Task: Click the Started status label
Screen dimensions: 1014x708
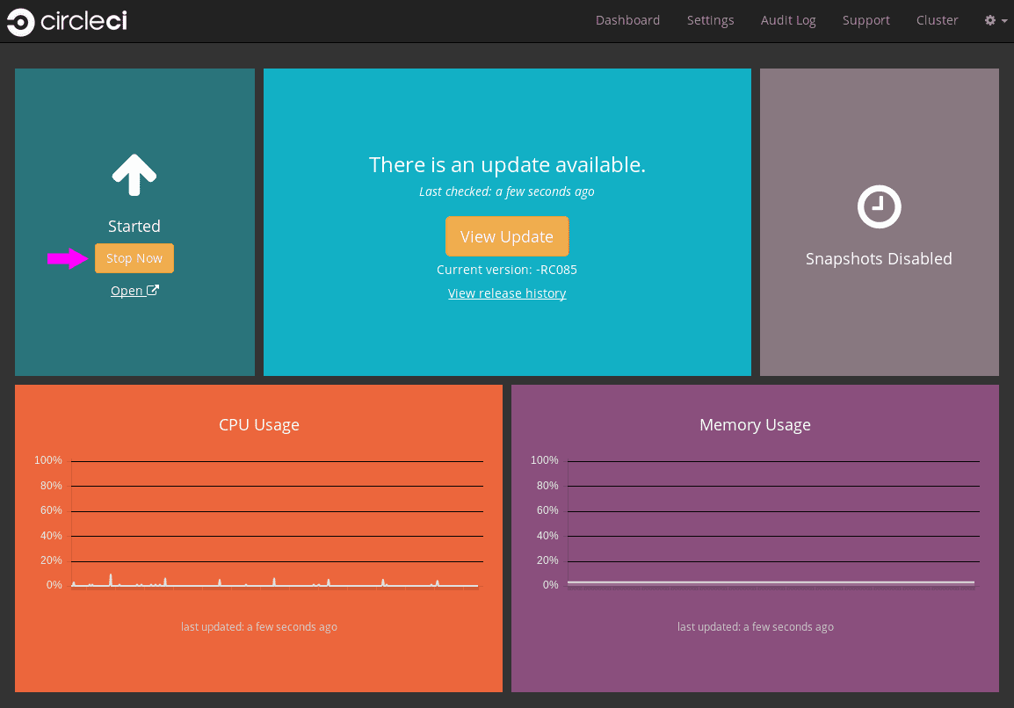Action: tap(134, 227)
